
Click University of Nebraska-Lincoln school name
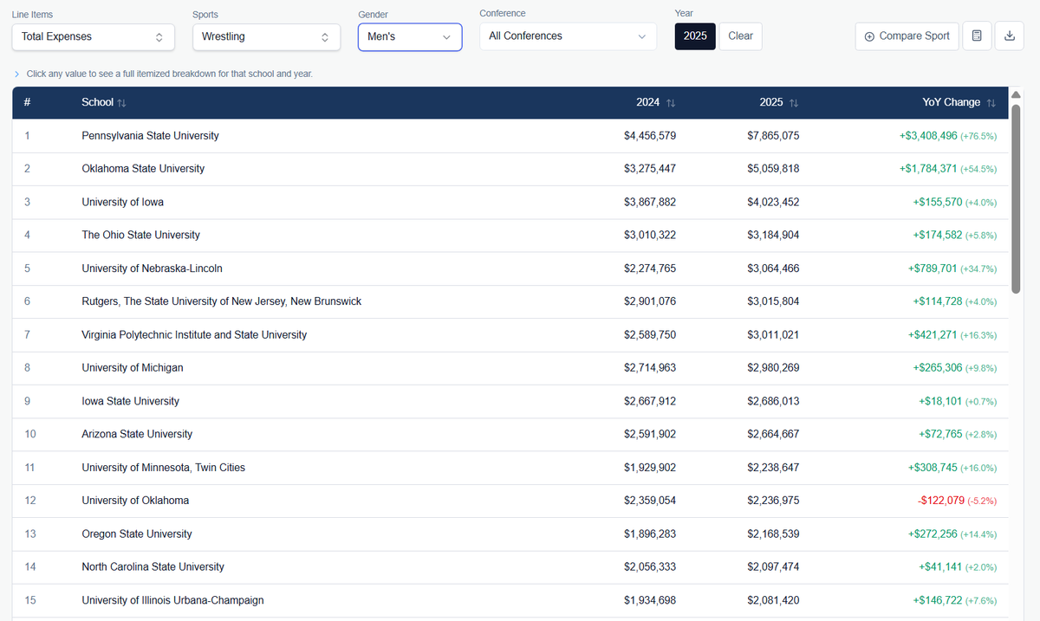click(152, 268)
